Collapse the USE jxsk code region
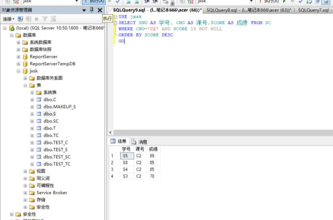This screenshot has width=333, height=220. tap(115, 17)
